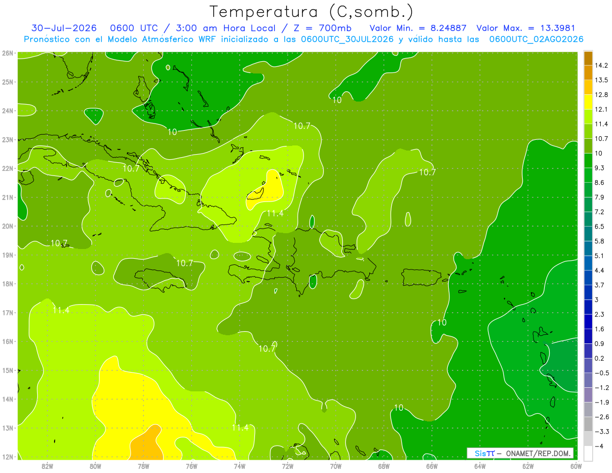Viewport: 612px width, 473px height.
Task: Click the color bar label "6.5"
Action: tap(600, 226)
